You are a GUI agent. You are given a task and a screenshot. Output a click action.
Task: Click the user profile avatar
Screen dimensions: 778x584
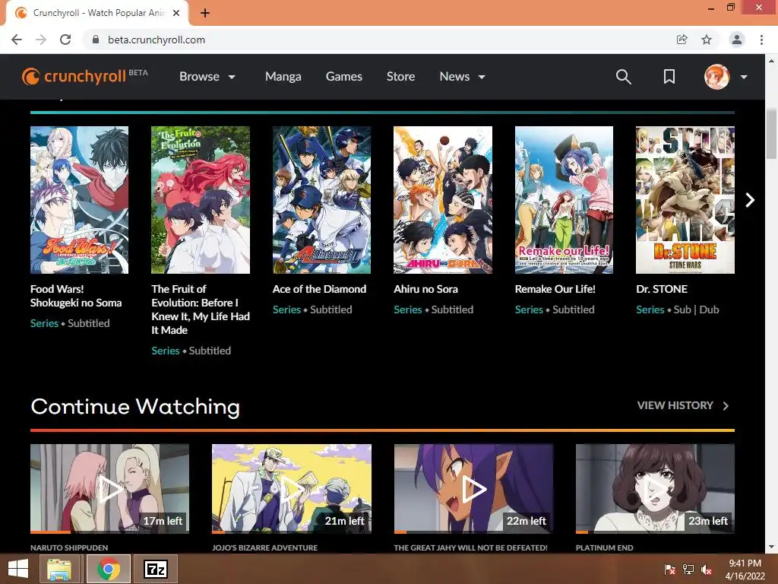(x=716, y=77)
